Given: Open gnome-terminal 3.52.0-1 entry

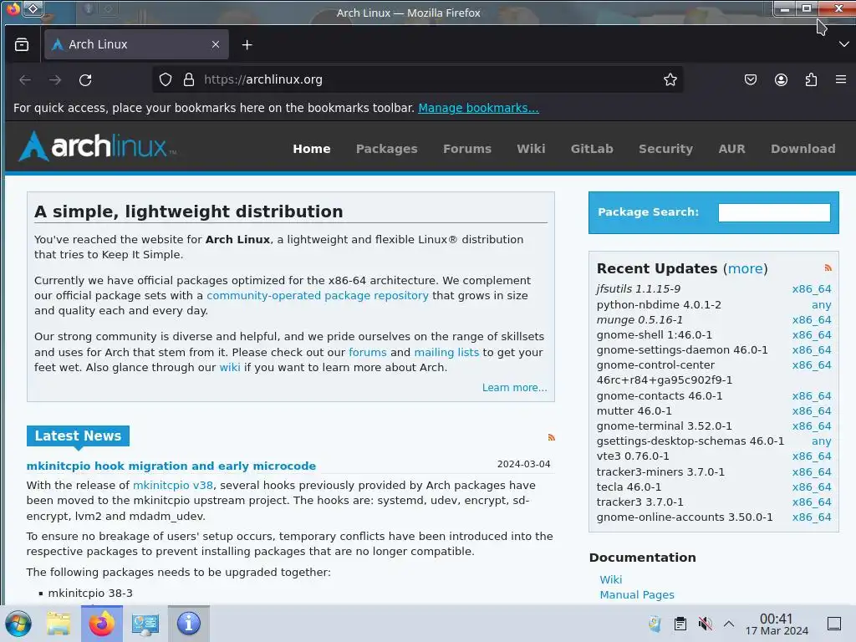Looking at the screenshot, I should pos(664,425).
